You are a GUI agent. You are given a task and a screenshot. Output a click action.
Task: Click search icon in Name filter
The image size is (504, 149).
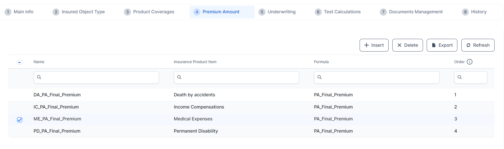pos(39,77)
